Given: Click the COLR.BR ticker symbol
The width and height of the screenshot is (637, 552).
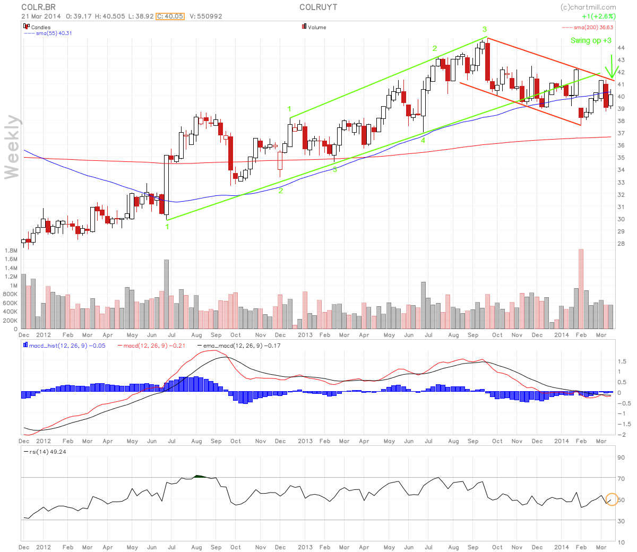Looking at the screenshot, I should pos(38,7).
